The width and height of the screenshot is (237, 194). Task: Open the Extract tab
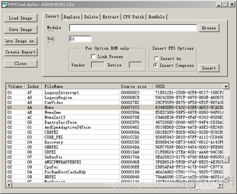[111, 17]
